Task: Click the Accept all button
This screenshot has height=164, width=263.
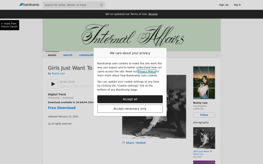Action: (130, 99)
